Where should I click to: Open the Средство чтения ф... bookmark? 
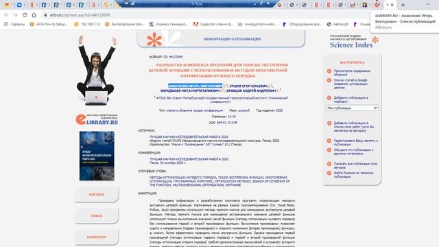pyautogui.click(x=213, y=25)
